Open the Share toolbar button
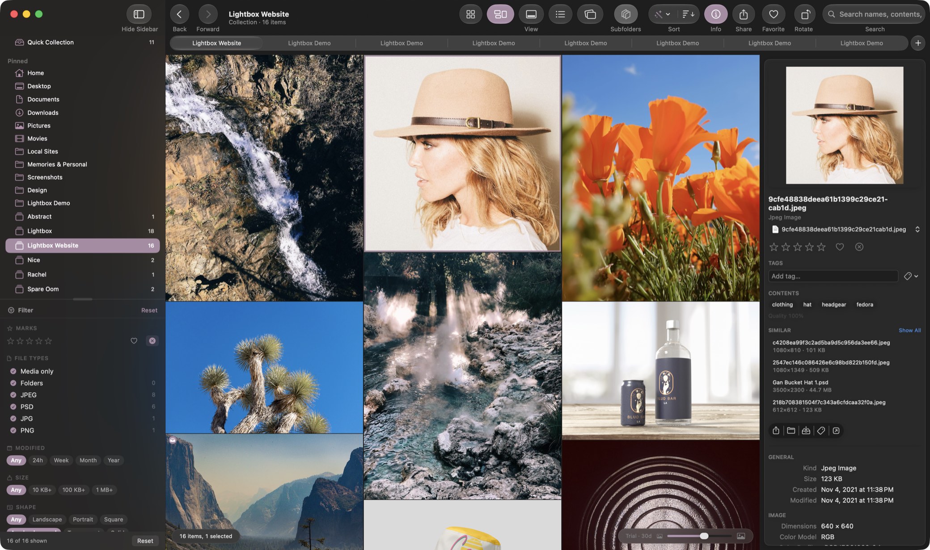This screenshot has height=550, width=930. pyautogui.click(x=744, y=14)
